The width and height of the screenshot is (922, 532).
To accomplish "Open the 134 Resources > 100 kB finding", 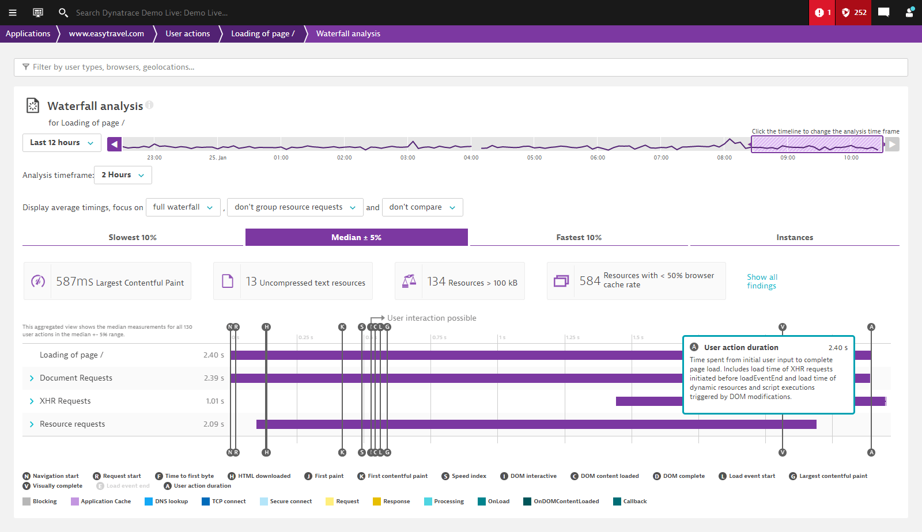I will [460, 281].
